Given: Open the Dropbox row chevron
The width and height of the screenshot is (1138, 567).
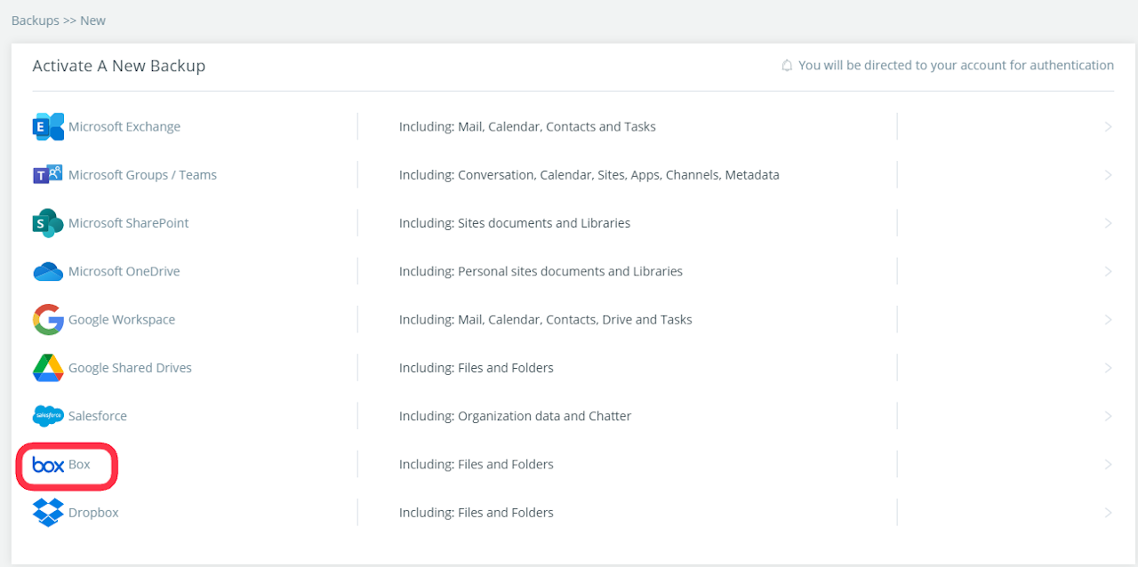Looking at the screenshot, I should point(1108,513).
